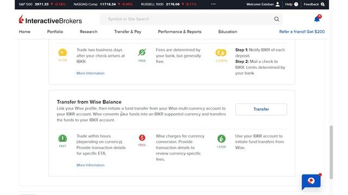Click the red FEES dollar icon
348x195 pixels.
pyautogui.click(x=142, y=138)
